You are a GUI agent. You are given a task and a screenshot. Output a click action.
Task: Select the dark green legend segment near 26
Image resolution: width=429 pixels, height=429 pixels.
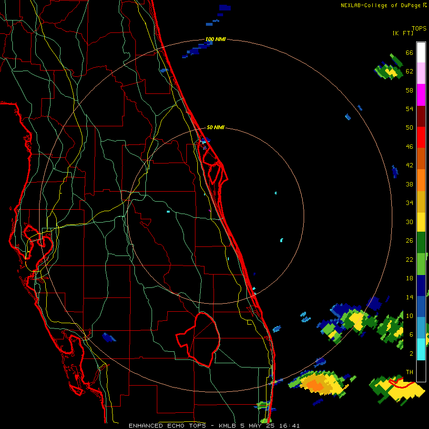click(x=421, y=243)
